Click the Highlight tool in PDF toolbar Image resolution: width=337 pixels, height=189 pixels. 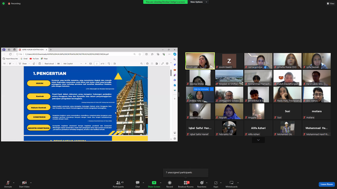point(10,64)
